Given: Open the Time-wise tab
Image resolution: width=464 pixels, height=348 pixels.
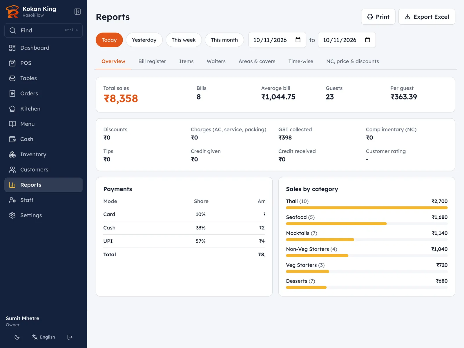Looking at the screenshot, I should pos(301,61).
